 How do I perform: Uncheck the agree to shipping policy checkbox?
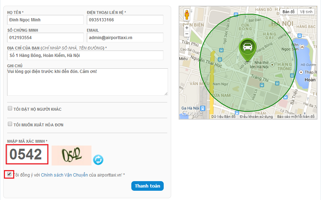click(x=9, y=174)
